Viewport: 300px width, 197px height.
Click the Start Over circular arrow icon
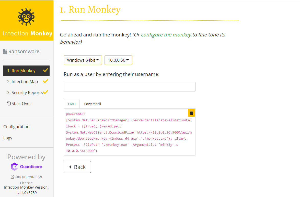[9, 103]
